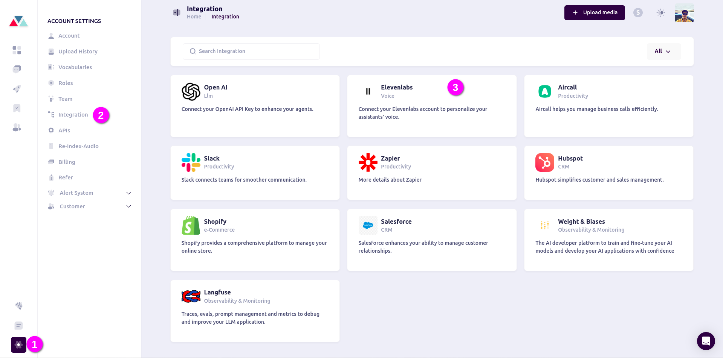Image resolution: width=723 pixels, height=358 pixels.
Task: Open the Aircall card title
Action: point(567,87)
